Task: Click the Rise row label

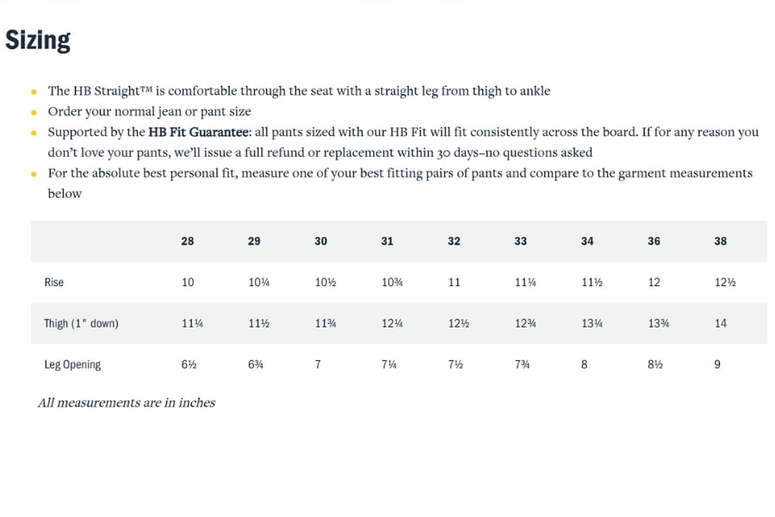Action: [x=54, y=282]
